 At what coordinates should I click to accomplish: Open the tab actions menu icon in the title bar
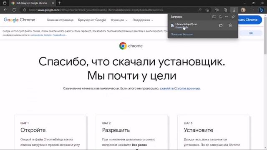click(5, 3)
